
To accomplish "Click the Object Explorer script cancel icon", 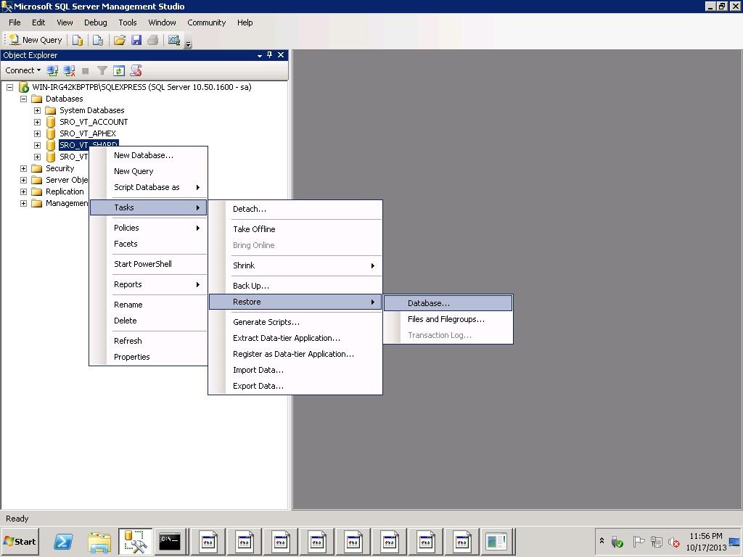I will tap(136, 71).
